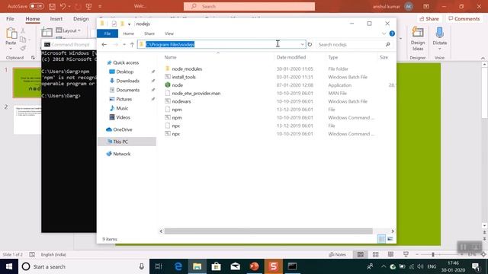Sort files by the Type column
This screenshot has height=274, width=488.
pyautogui.click(x=332, y=58)
